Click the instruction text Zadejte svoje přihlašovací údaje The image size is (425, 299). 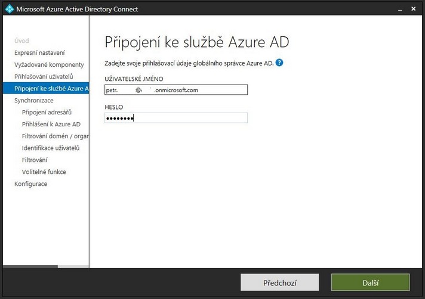pos(189,63)
